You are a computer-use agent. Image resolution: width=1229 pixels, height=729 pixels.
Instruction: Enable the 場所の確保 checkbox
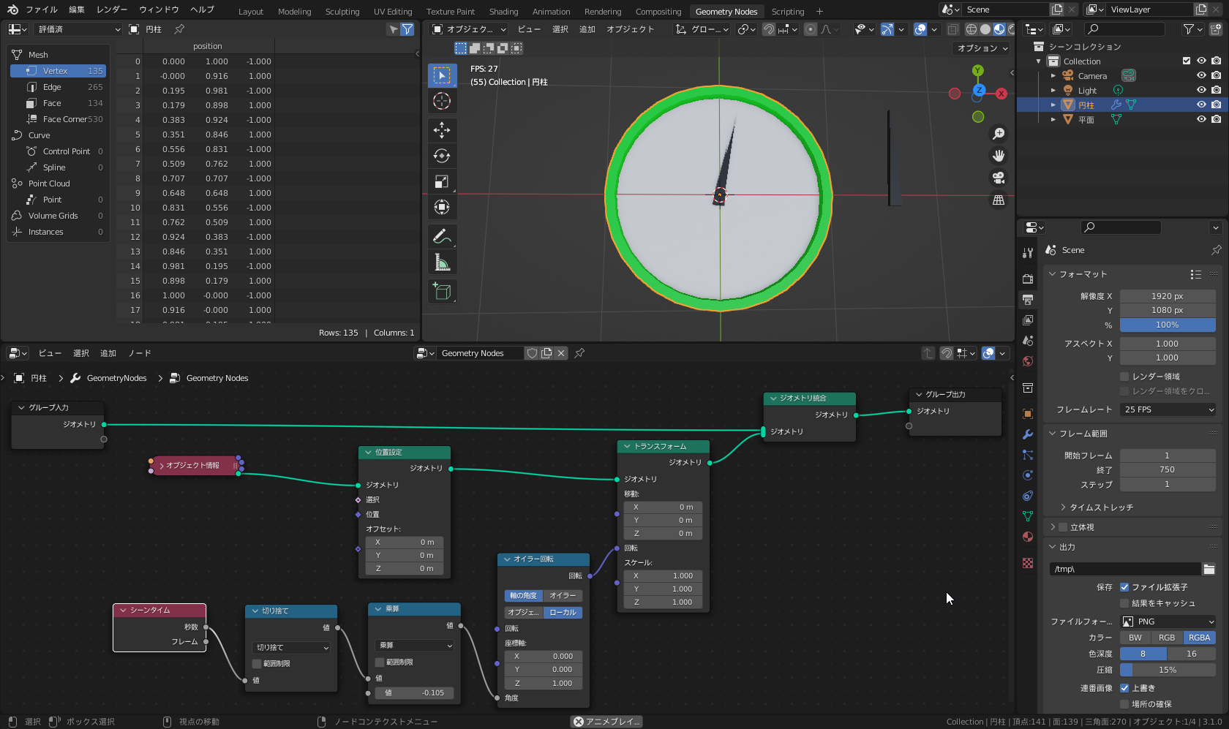pyautogui.click(x=1124, y=704)
